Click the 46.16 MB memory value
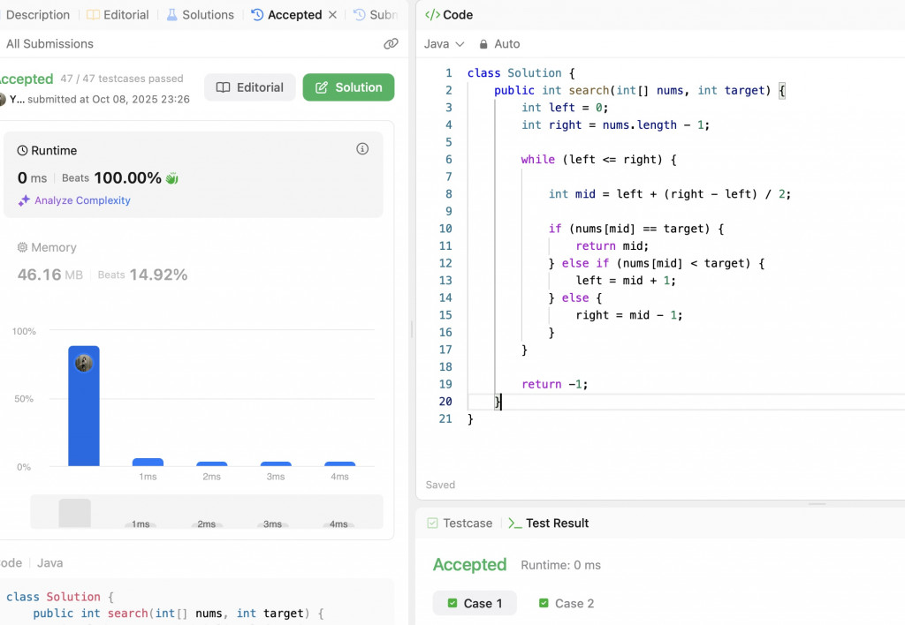Screen dimensions: 905x625 point(50,275)
